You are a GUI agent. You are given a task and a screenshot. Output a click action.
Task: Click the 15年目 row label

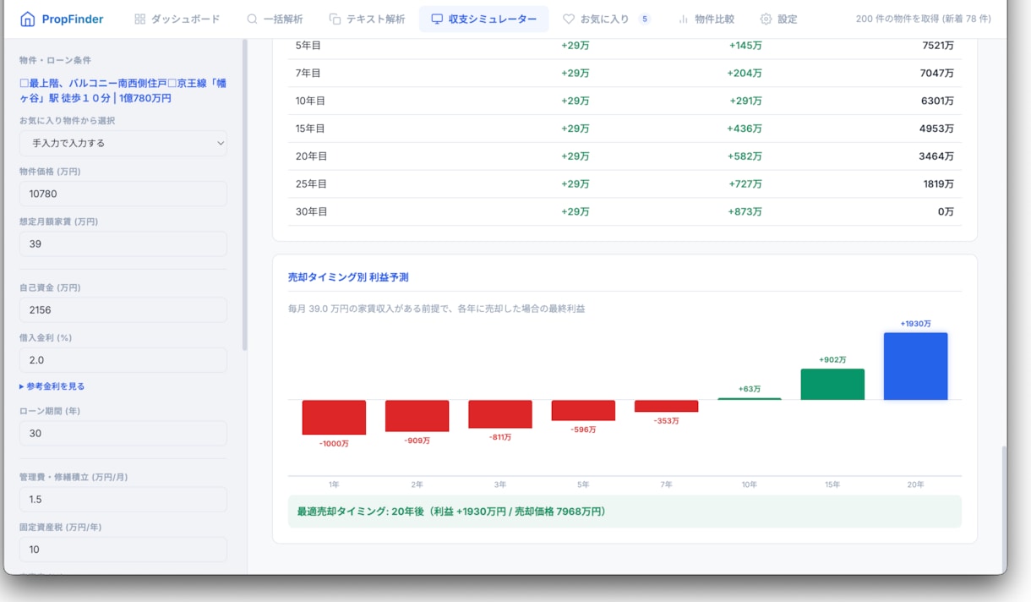[x=311, y=129]
